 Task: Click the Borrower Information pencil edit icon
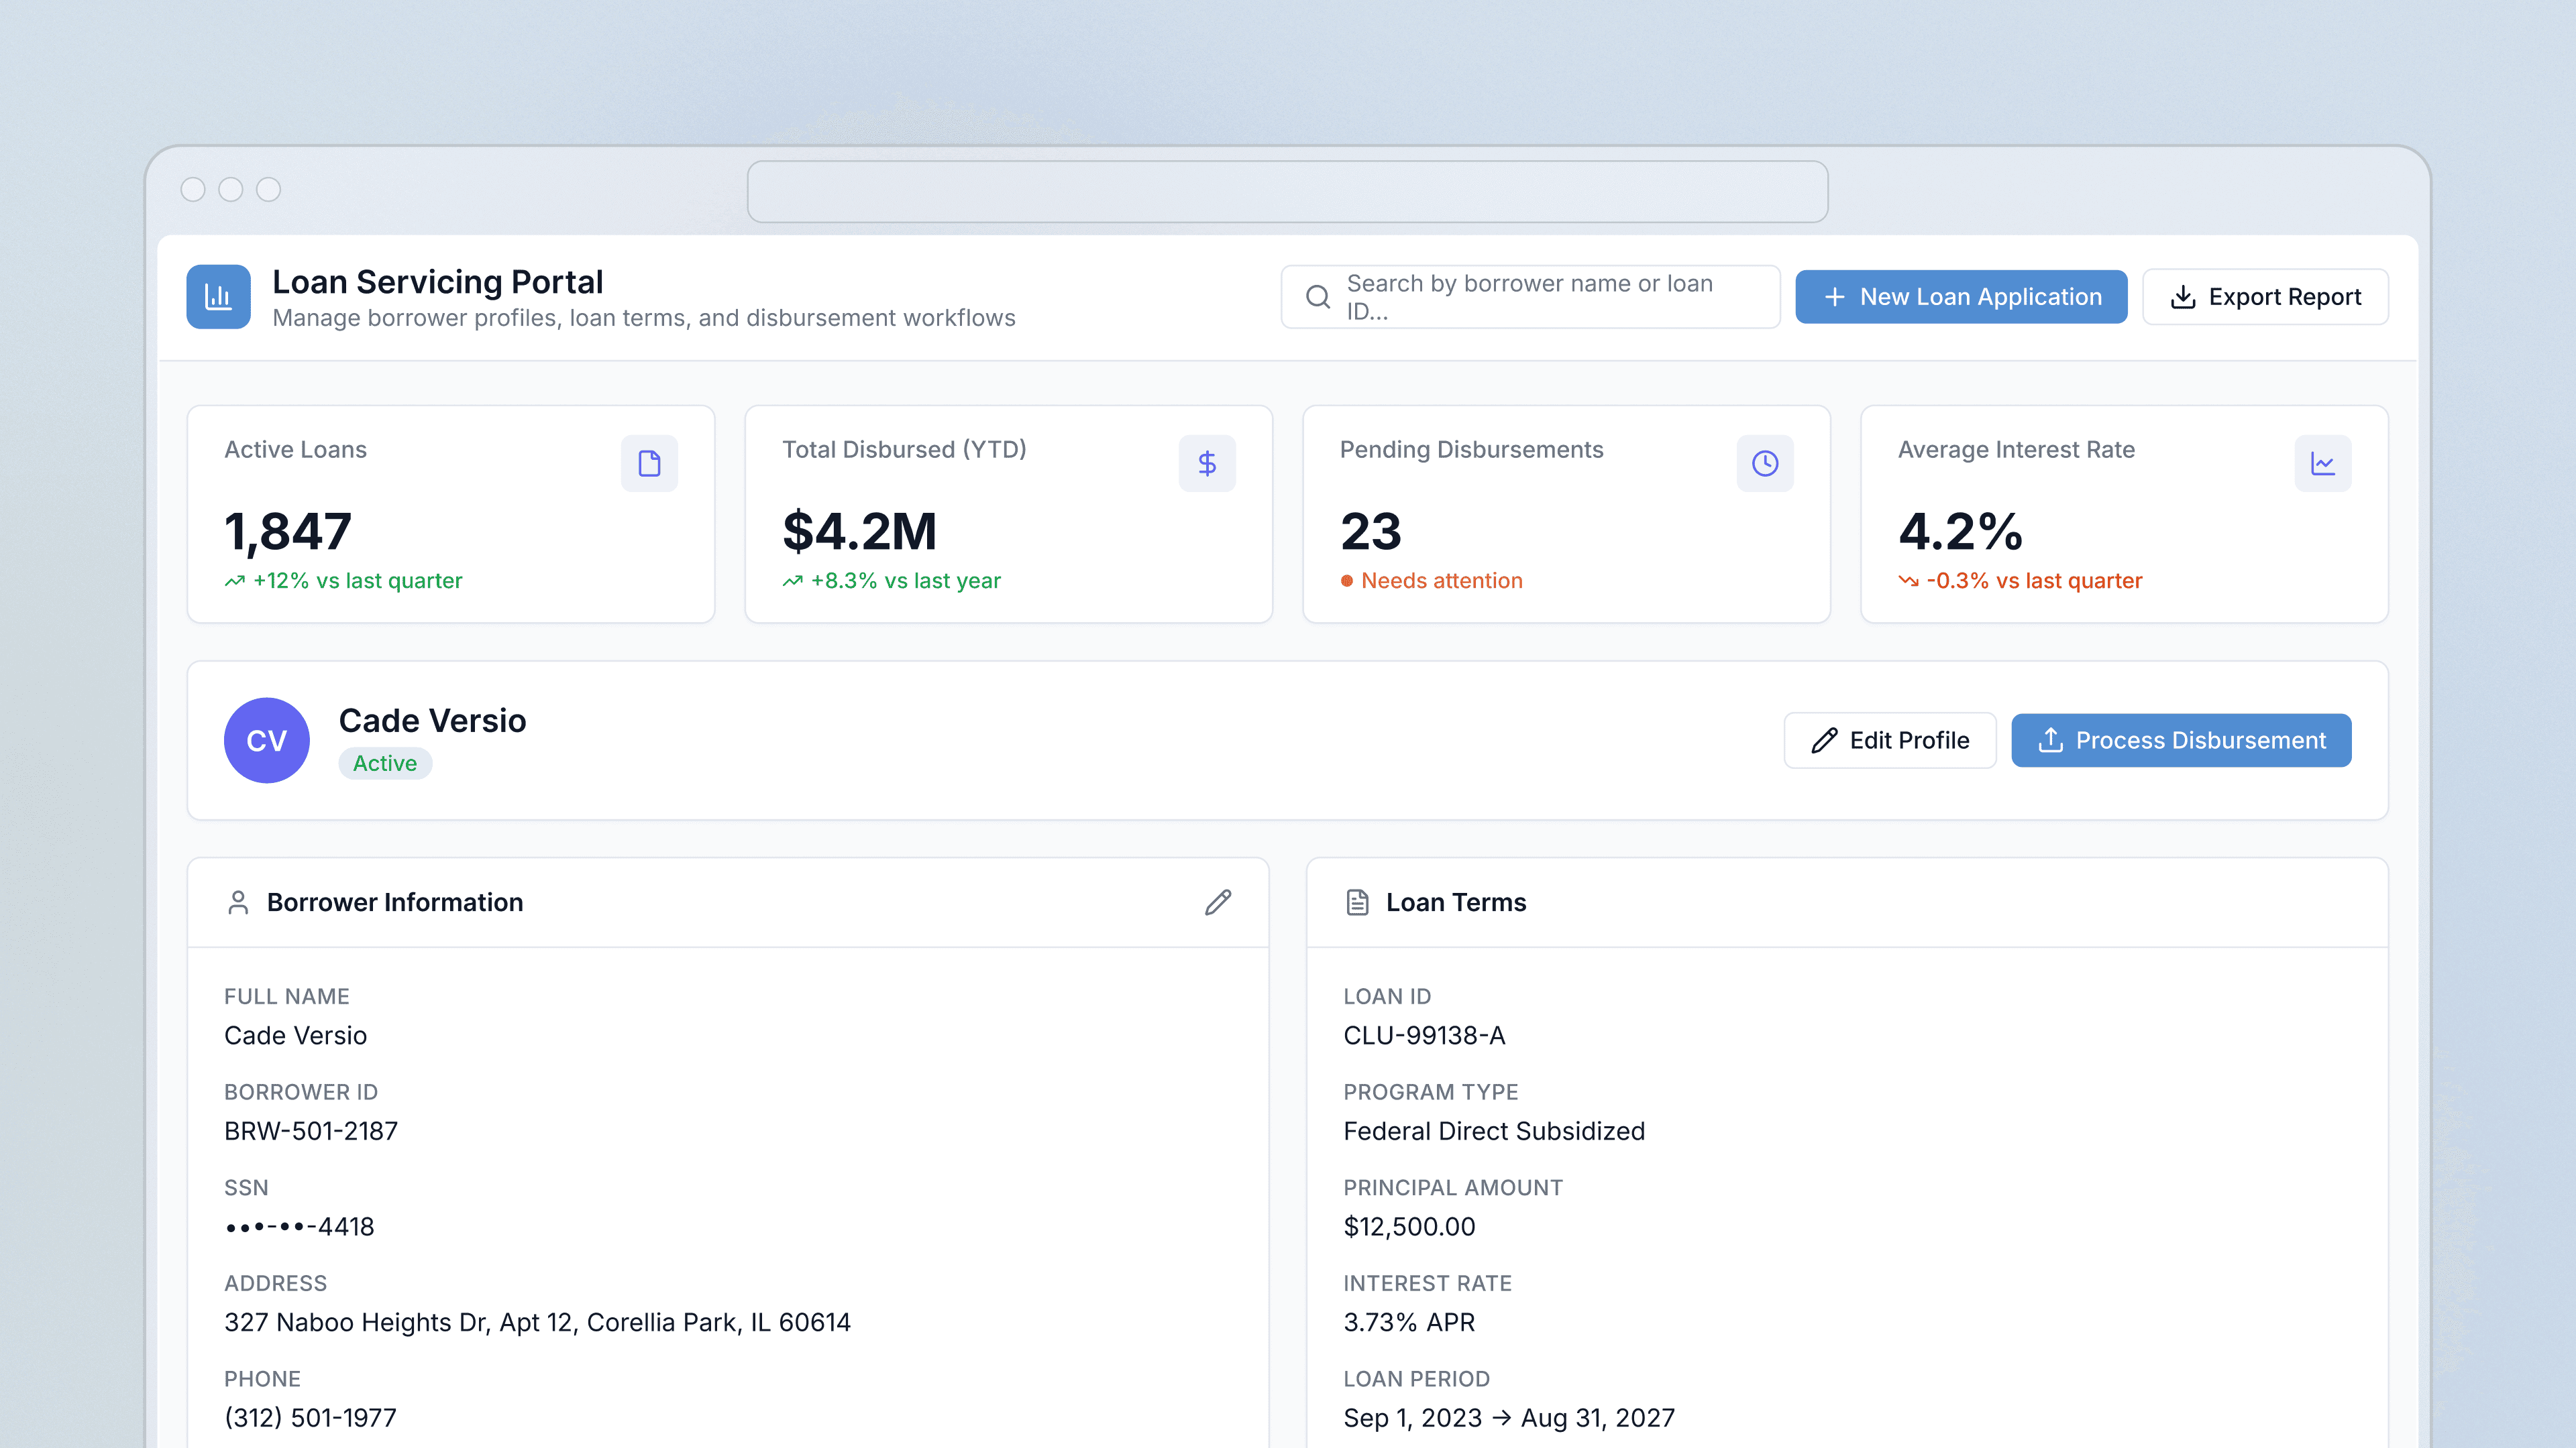pyautogui.click(x=1218, y=902)
